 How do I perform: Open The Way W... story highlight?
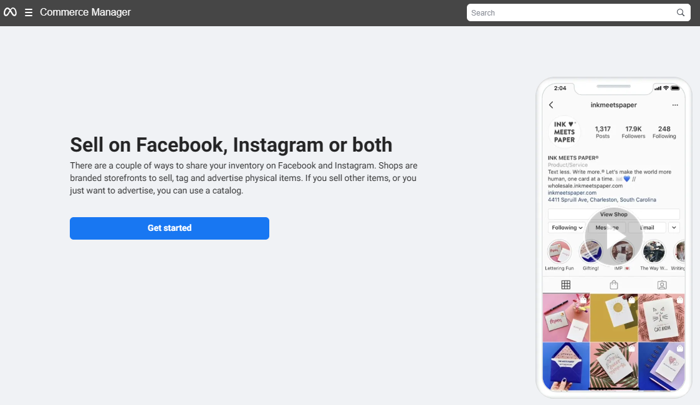654,252
